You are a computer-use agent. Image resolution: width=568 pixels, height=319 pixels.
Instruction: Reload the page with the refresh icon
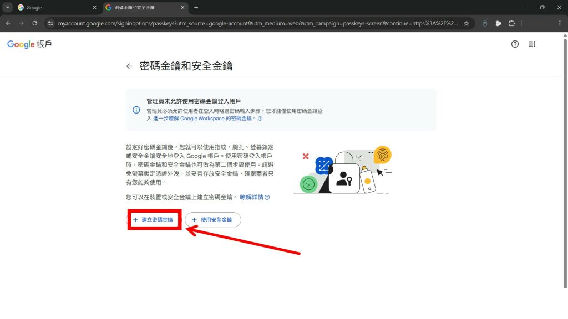[35, 23]
